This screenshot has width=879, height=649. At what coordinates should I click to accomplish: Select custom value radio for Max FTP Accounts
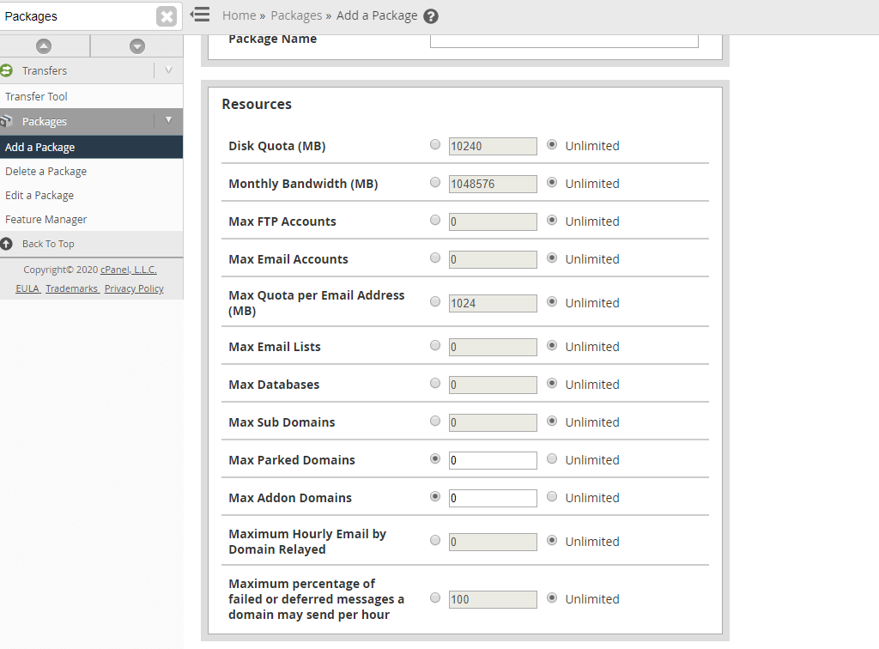point(435,221)
